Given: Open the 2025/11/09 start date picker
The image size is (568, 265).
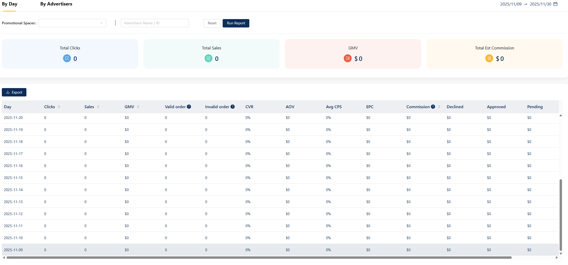Looking at the screenshot, I should 511,4.
